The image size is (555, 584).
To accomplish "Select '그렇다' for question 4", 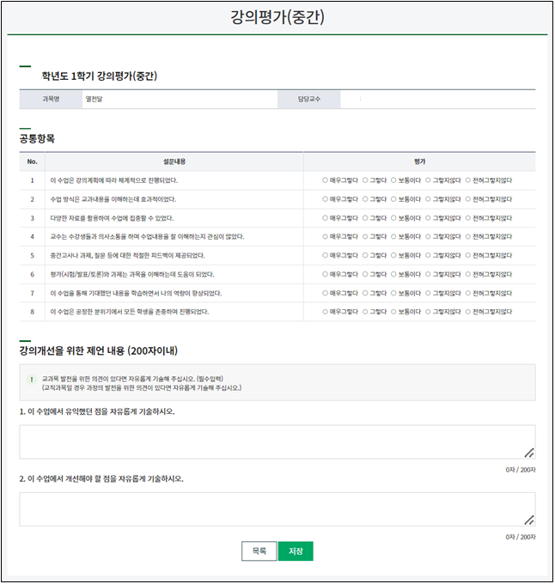I will point(365,236).
